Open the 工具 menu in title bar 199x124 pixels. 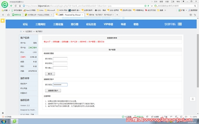(x=172, y=2)
